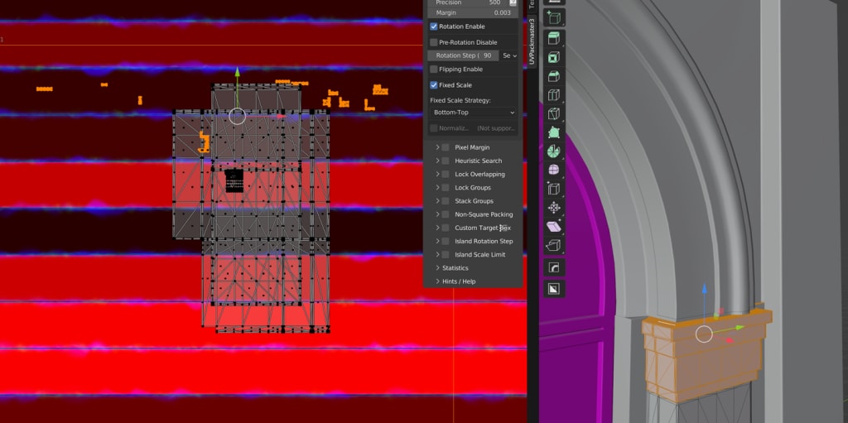Viewport: 848px width, 423px height.
Task: Click the Margin 0.003 value field
Action: (473, 12)
